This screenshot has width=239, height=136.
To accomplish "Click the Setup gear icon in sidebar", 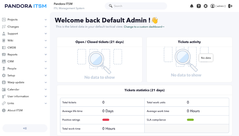I will coord(4,75).
